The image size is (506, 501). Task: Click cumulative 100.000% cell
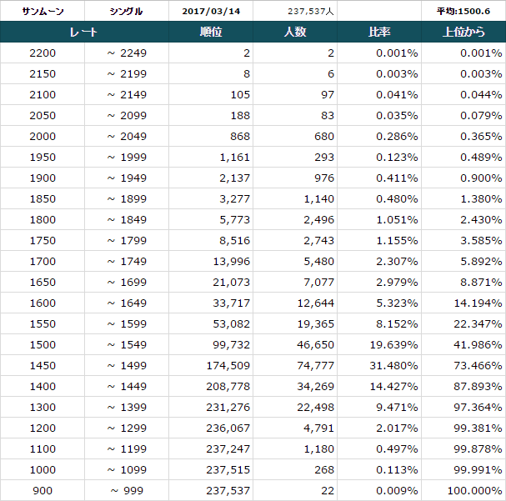click(x=463, y=491)
